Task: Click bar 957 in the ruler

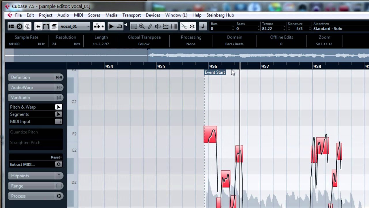Action: click(265, 66)
